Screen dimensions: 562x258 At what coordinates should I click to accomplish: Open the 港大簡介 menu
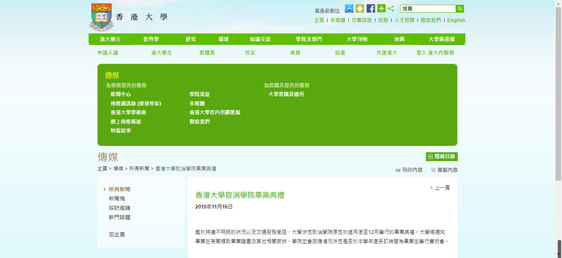(x=110, y=39)
